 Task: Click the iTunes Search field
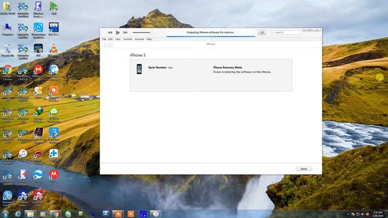click(x=285, y=32)
